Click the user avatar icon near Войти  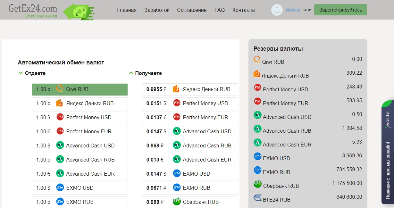point(277,10)
